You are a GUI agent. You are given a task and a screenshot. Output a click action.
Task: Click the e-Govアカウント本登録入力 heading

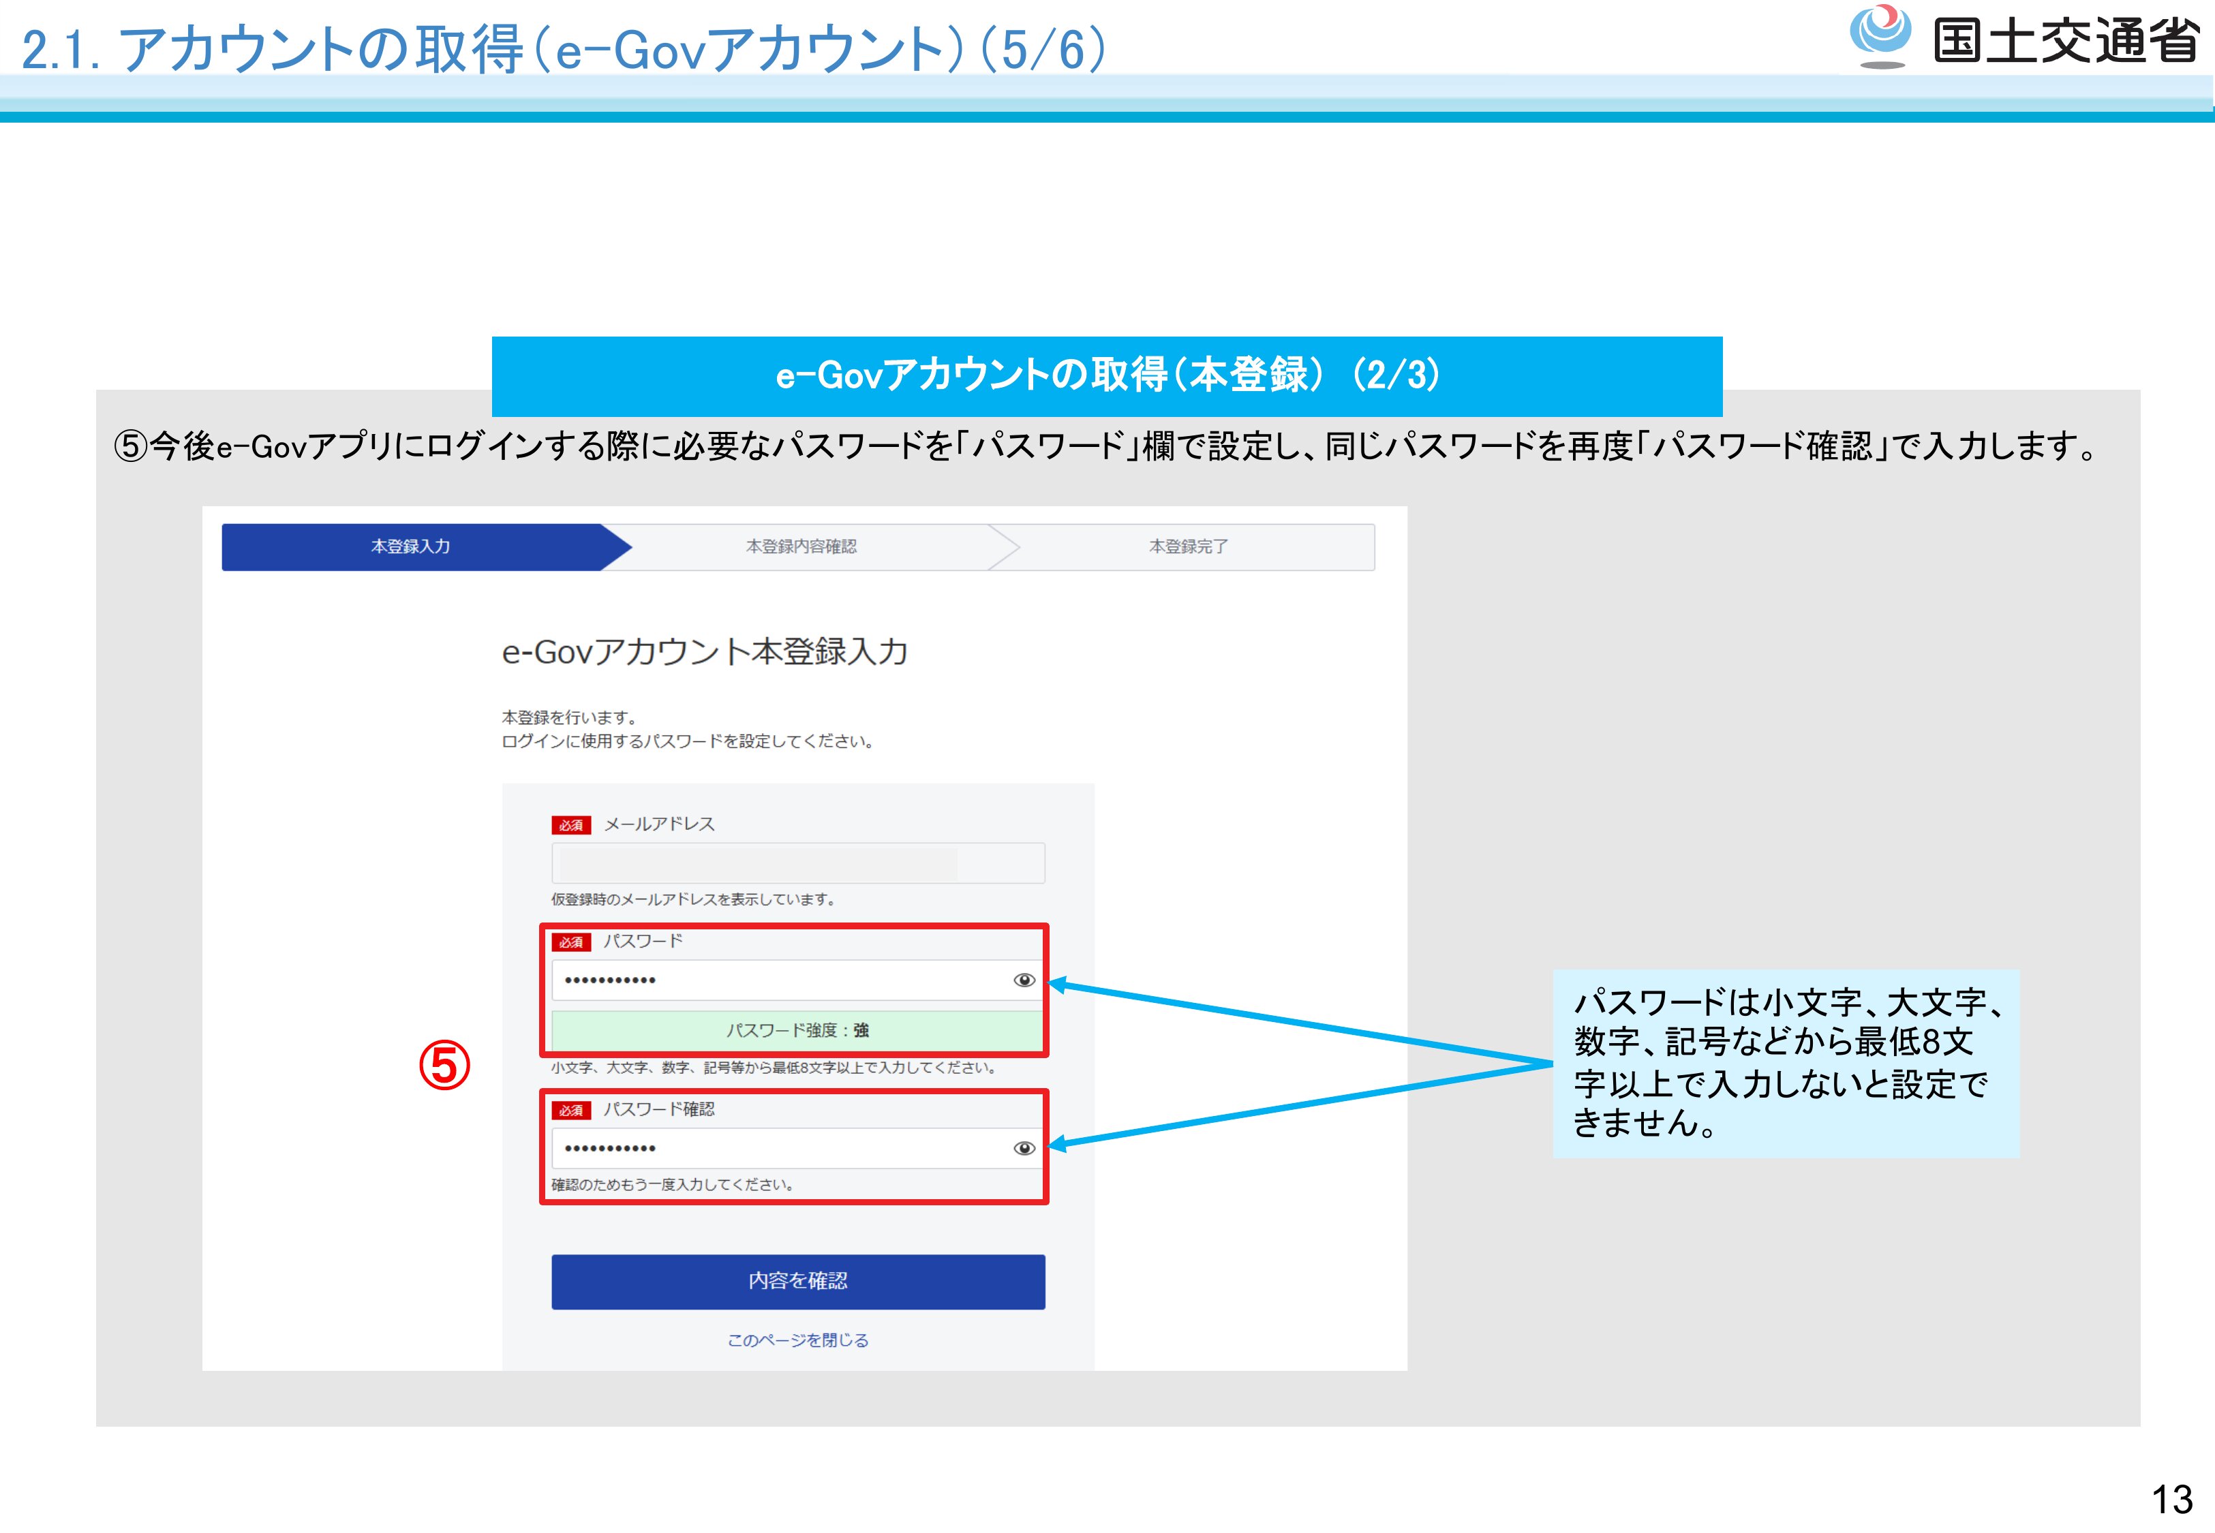704,651
